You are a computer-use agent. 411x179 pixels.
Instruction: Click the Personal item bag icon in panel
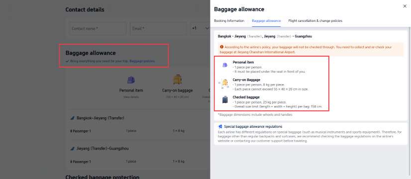coord(224,65)
